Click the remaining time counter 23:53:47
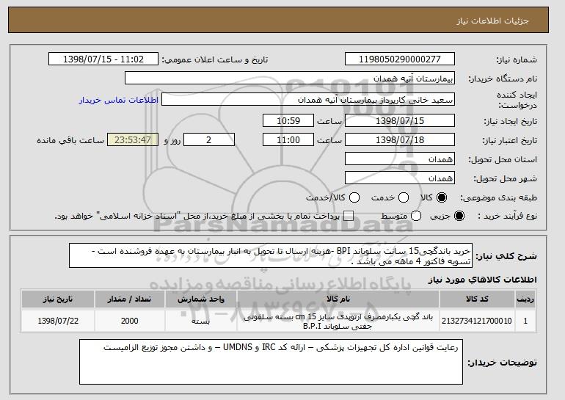Image resolution: width=565 pixels, height=400 pixels. 133,139
